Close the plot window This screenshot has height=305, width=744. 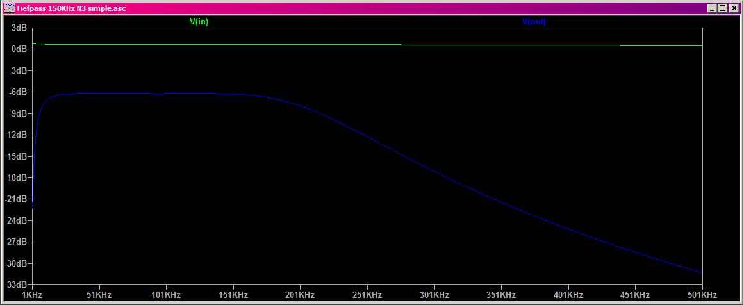(732, 8)
